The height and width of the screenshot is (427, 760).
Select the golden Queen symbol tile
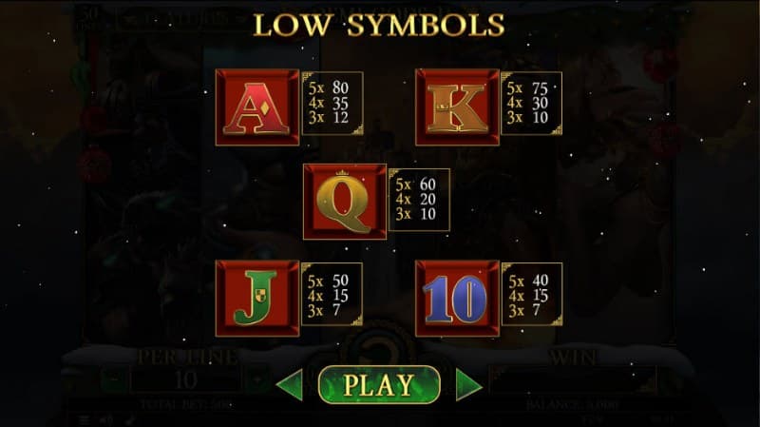[345, 202]
